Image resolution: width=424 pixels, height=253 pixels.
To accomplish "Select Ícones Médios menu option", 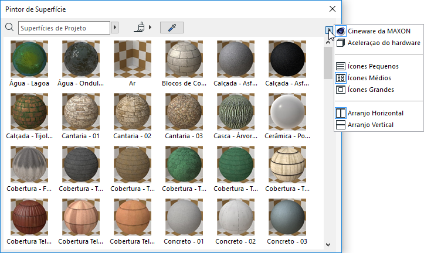I will coord(369,78).
